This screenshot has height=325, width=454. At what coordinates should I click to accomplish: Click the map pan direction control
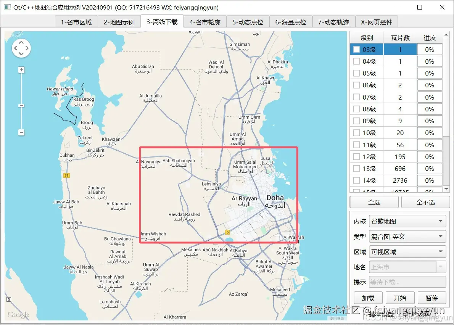click(x=21, y=48)
